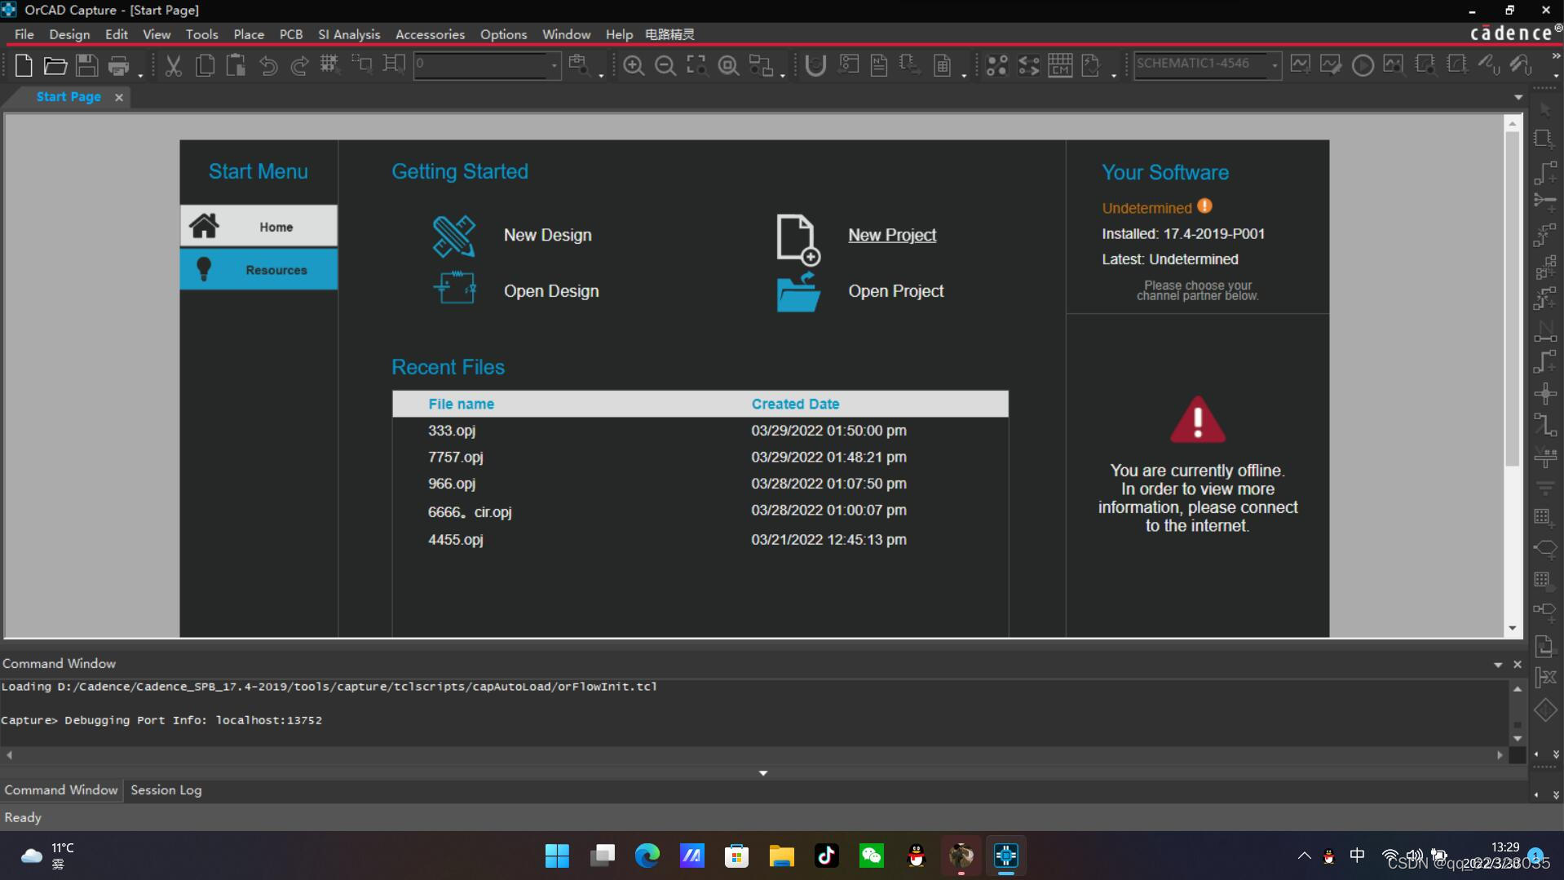The image size is (1564, 880).
Task: Click the Zoom to All icon
Action: 728,65
